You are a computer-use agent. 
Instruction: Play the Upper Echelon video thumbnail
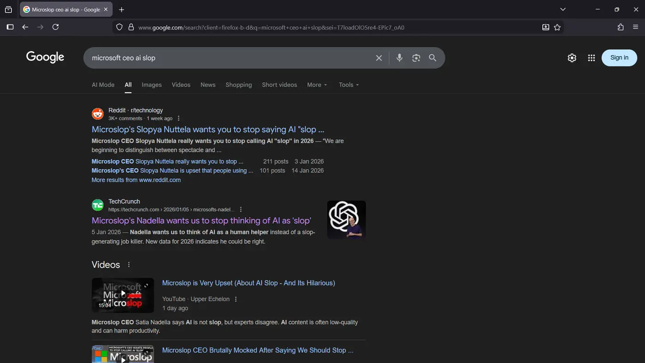123,293
